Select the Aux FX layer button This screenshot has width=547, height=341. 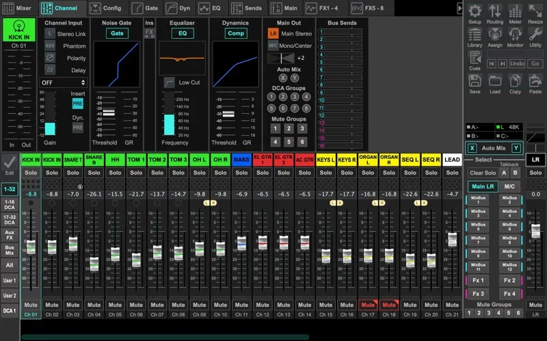coord(10,235)
